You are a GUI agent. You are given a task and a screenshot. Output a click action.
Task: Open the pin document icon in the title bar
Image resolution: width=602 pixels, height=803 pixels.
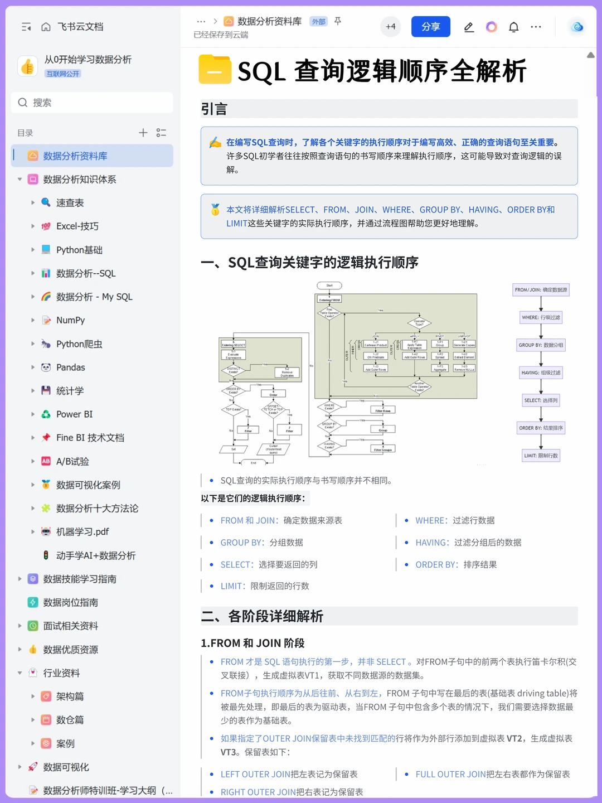pyautogui.click(x=338, y=21)
